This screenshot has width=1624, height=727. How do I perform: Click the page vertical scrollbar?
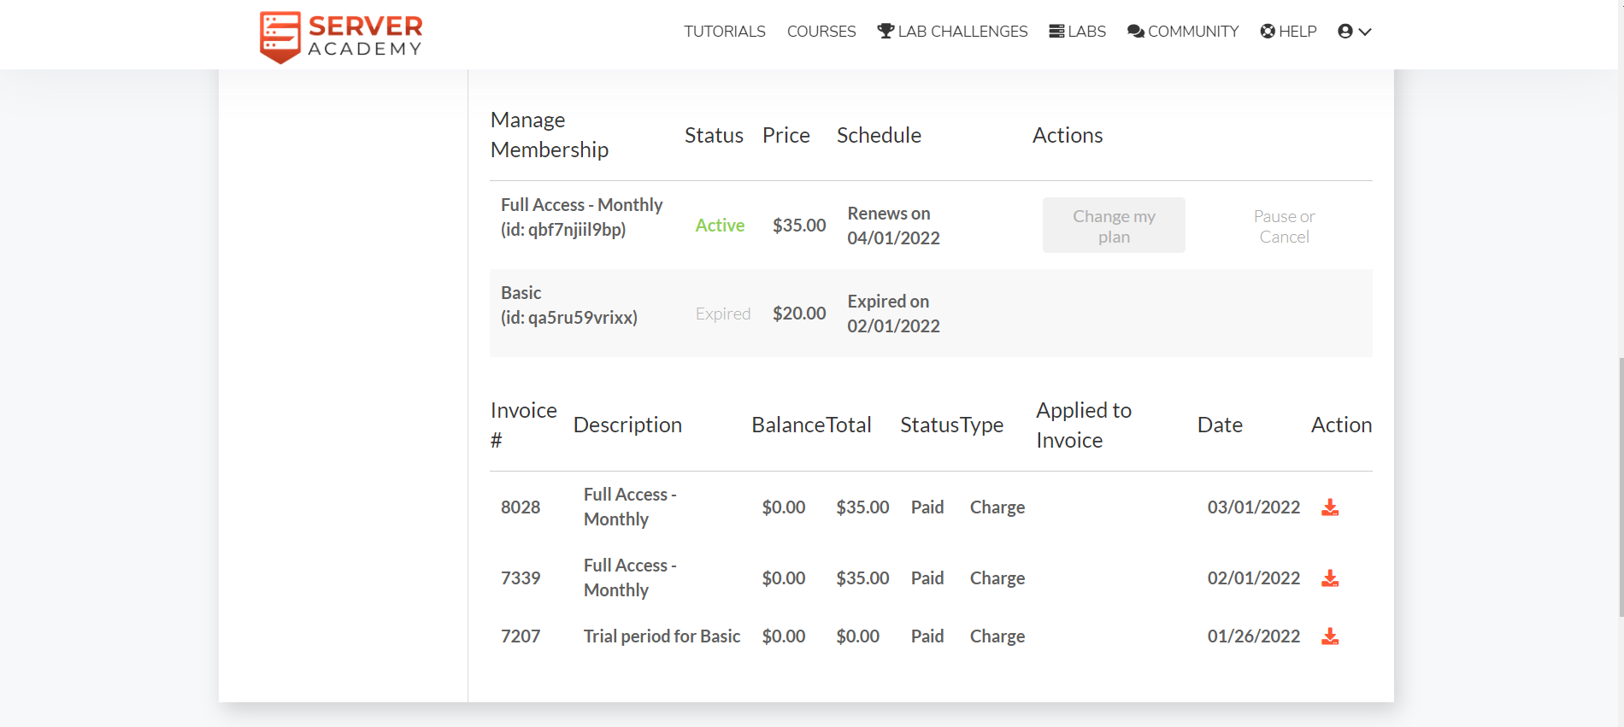pyautogui.click(x=1621, y=487)
